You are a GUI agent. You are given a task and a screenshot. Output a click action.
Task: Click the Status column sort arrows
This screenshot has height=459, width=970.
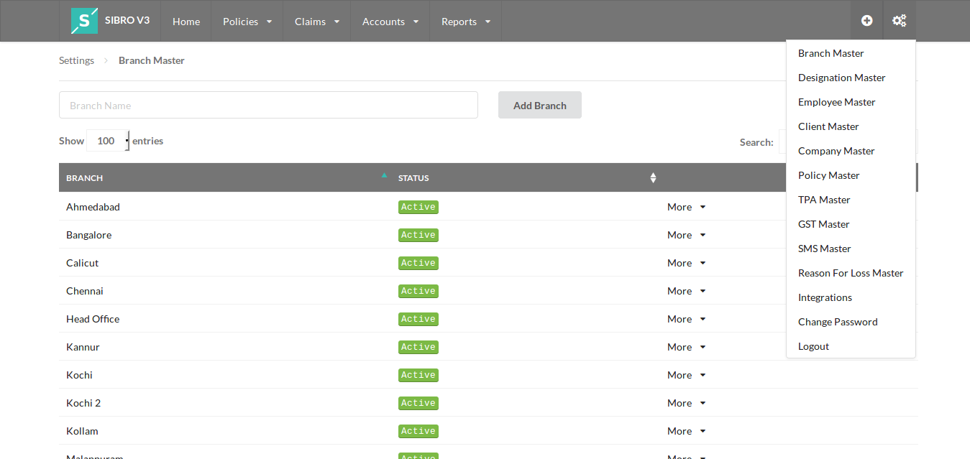click(x=653, y=177)
